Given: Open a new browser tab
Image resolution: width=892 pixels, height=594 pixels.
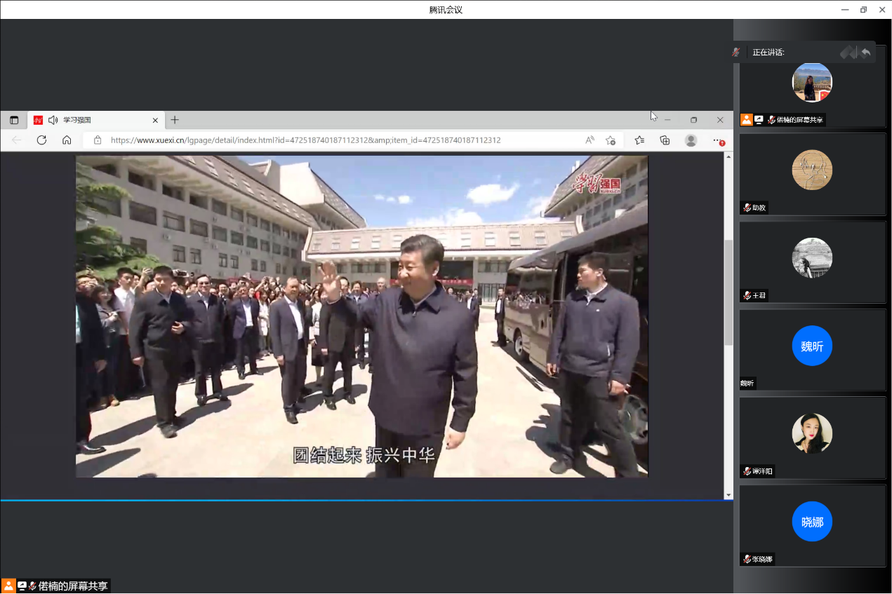Looking at the screenshot, I should (x=175, y=120).
